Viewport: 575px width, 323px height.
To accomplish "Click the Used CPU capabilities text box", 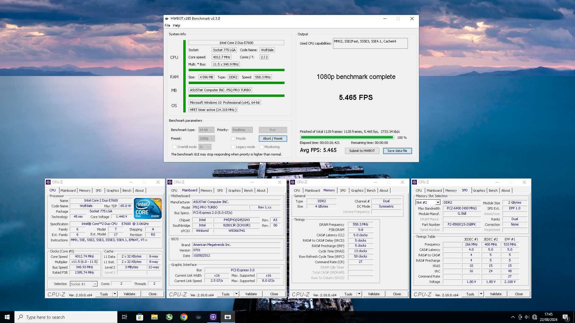I will click(370, 43).
